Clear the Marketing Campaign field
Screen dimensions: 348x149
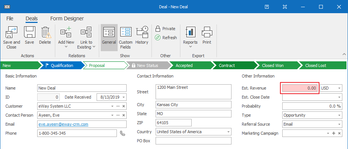tap(339, 133)
